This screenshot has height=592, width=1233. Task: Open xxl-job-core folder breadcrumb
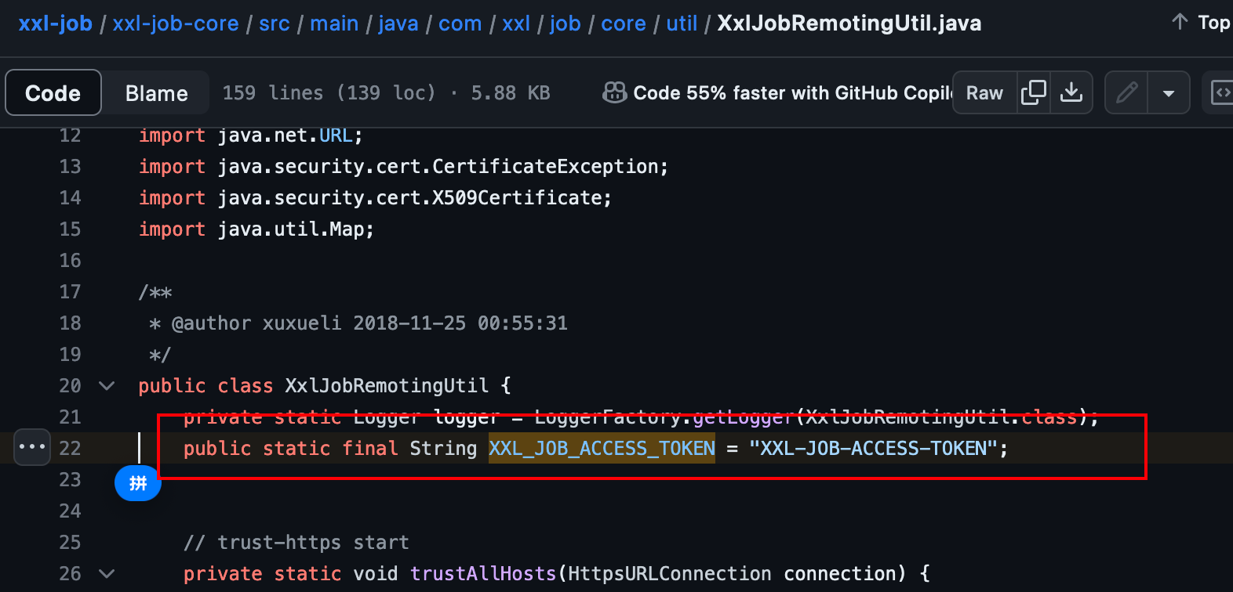pyautogui.click(x=176, y=23)
